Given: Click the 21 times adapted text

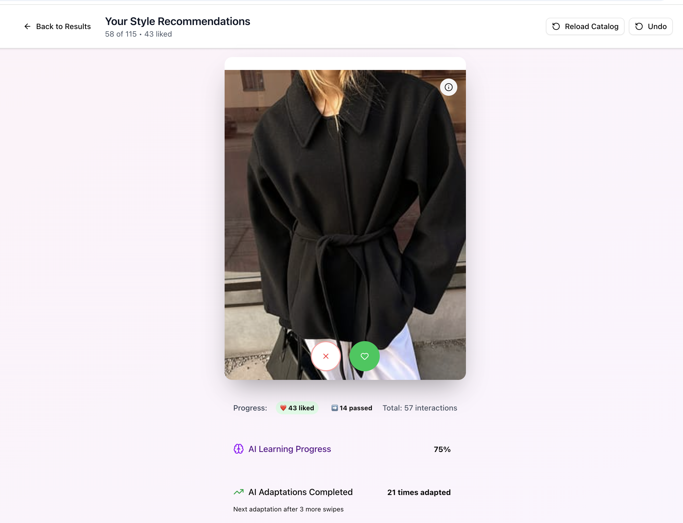Looking at the screenshot, I should coord(419,492).
